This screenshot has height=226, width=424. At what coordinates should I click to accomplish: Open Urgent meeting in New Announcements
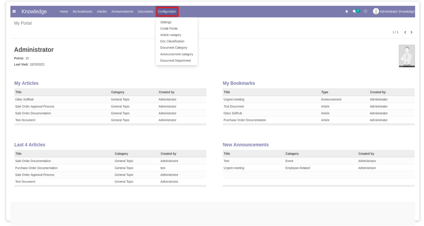[319, 168]
